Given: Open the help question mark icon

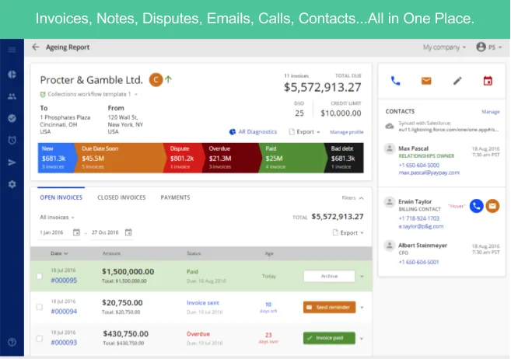Looking at the screenshot, I should pyautogui.click(x=12, y=342).
